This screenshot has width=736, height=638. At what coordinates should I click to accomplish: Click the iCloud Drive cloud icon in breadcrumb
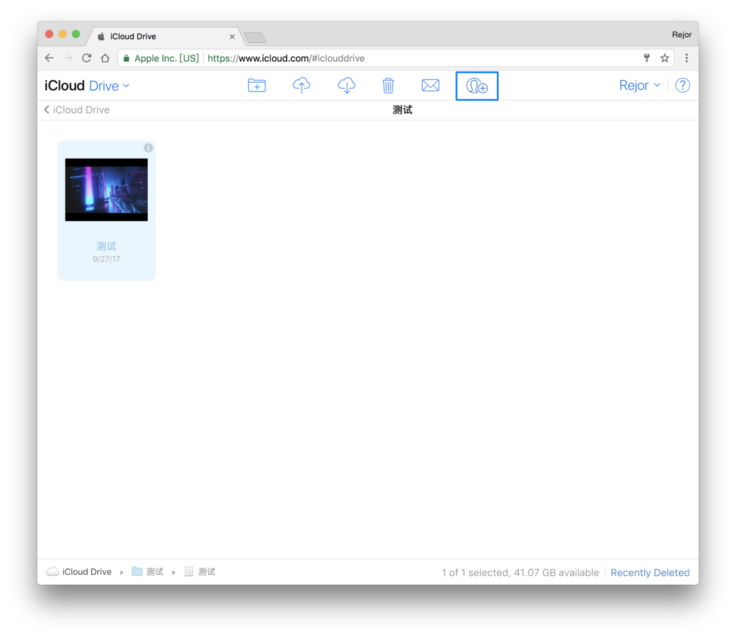coord(52,571)
